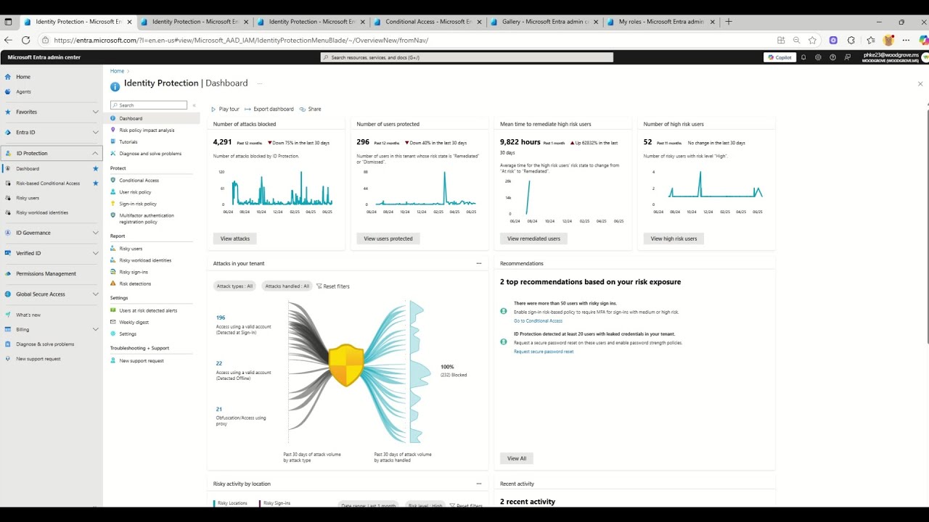The width and height of the screenshot is (929, 522).
Task: Open the notifications bell
Action: (x=803, y=57)
